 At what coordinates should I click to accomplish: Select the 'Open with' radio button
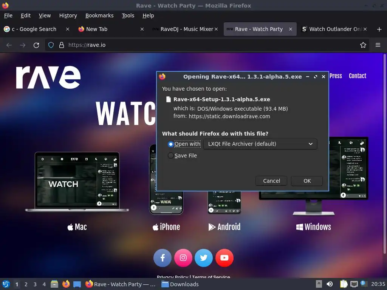point(170,144)
